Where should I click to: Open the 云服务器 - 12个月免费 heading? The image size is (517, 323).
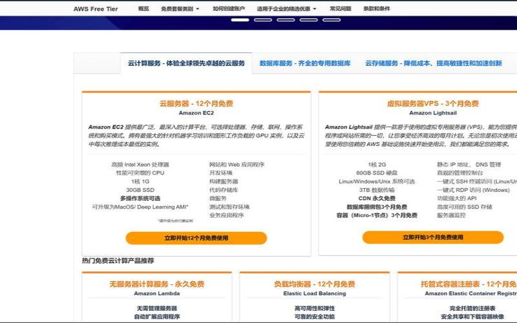[x=196, y=103]
